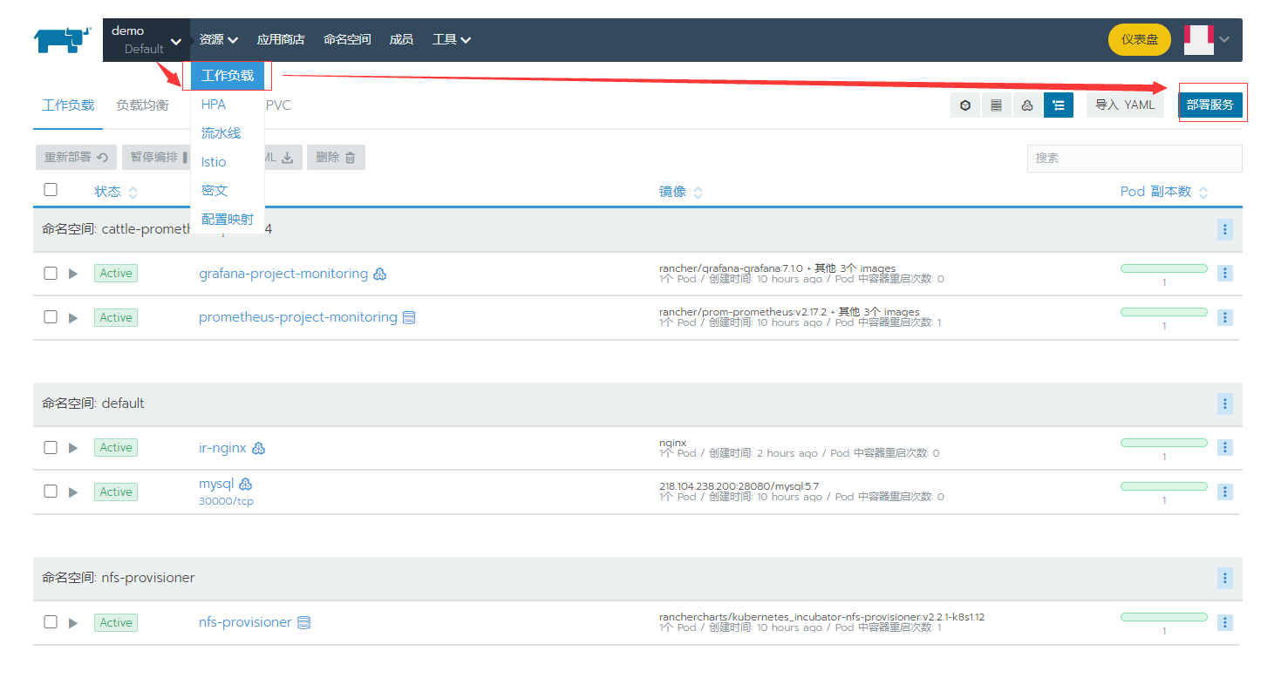
Task: Select 配置映射 in the resource menu
Action: pyautogui.click(x=228, y=220)
